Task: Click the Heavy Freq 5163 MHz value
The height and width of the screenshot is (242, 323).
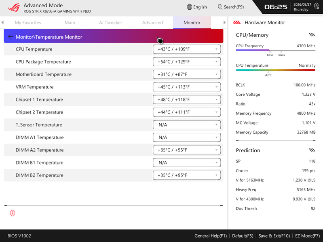Action: click(306, 190)
